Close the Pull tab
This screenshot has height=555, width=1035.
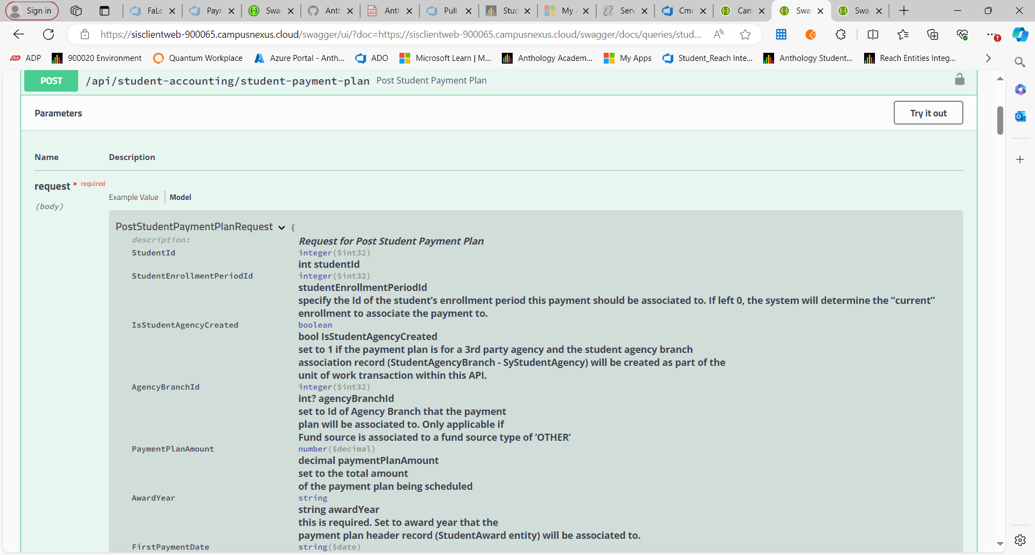click(468, 11)
